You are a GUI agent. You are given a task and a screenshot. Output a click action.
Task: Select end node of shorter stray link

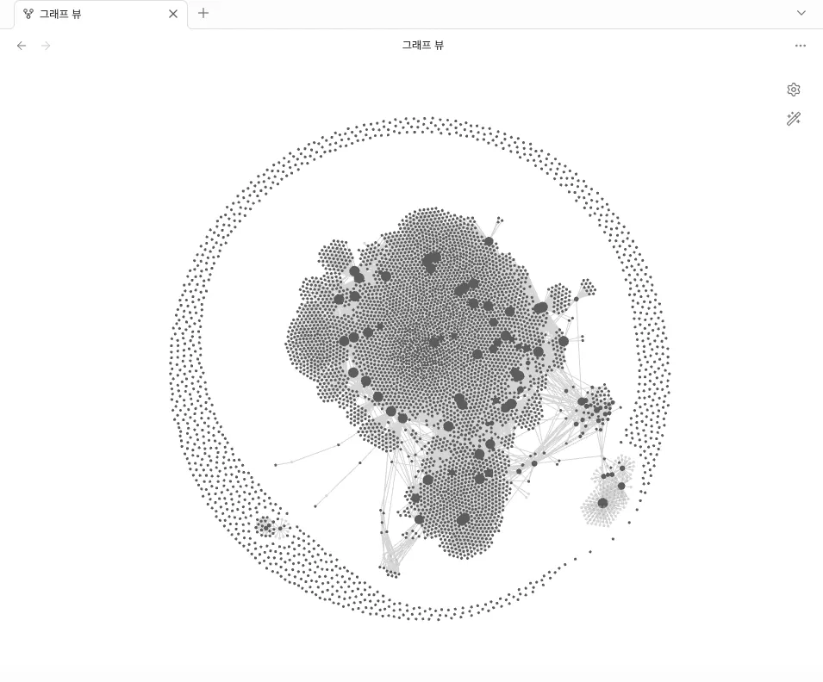(315, 506)
